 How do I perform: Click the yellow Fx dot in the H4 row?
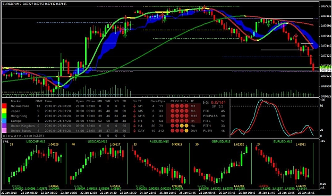[x=186, y=126]
